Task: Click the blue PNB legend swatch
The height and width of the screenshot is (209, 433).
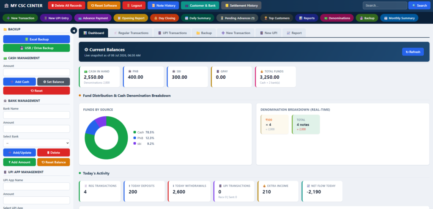Action: pyautogui.click(x=135, y=138)
